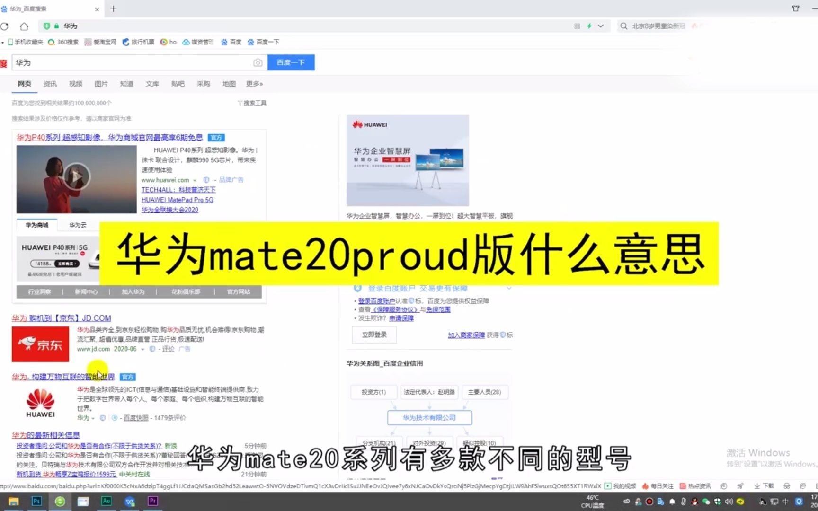Click 行业洞察 in the Huawei footer nav
The image size is (818, 511).
(39, 292)
